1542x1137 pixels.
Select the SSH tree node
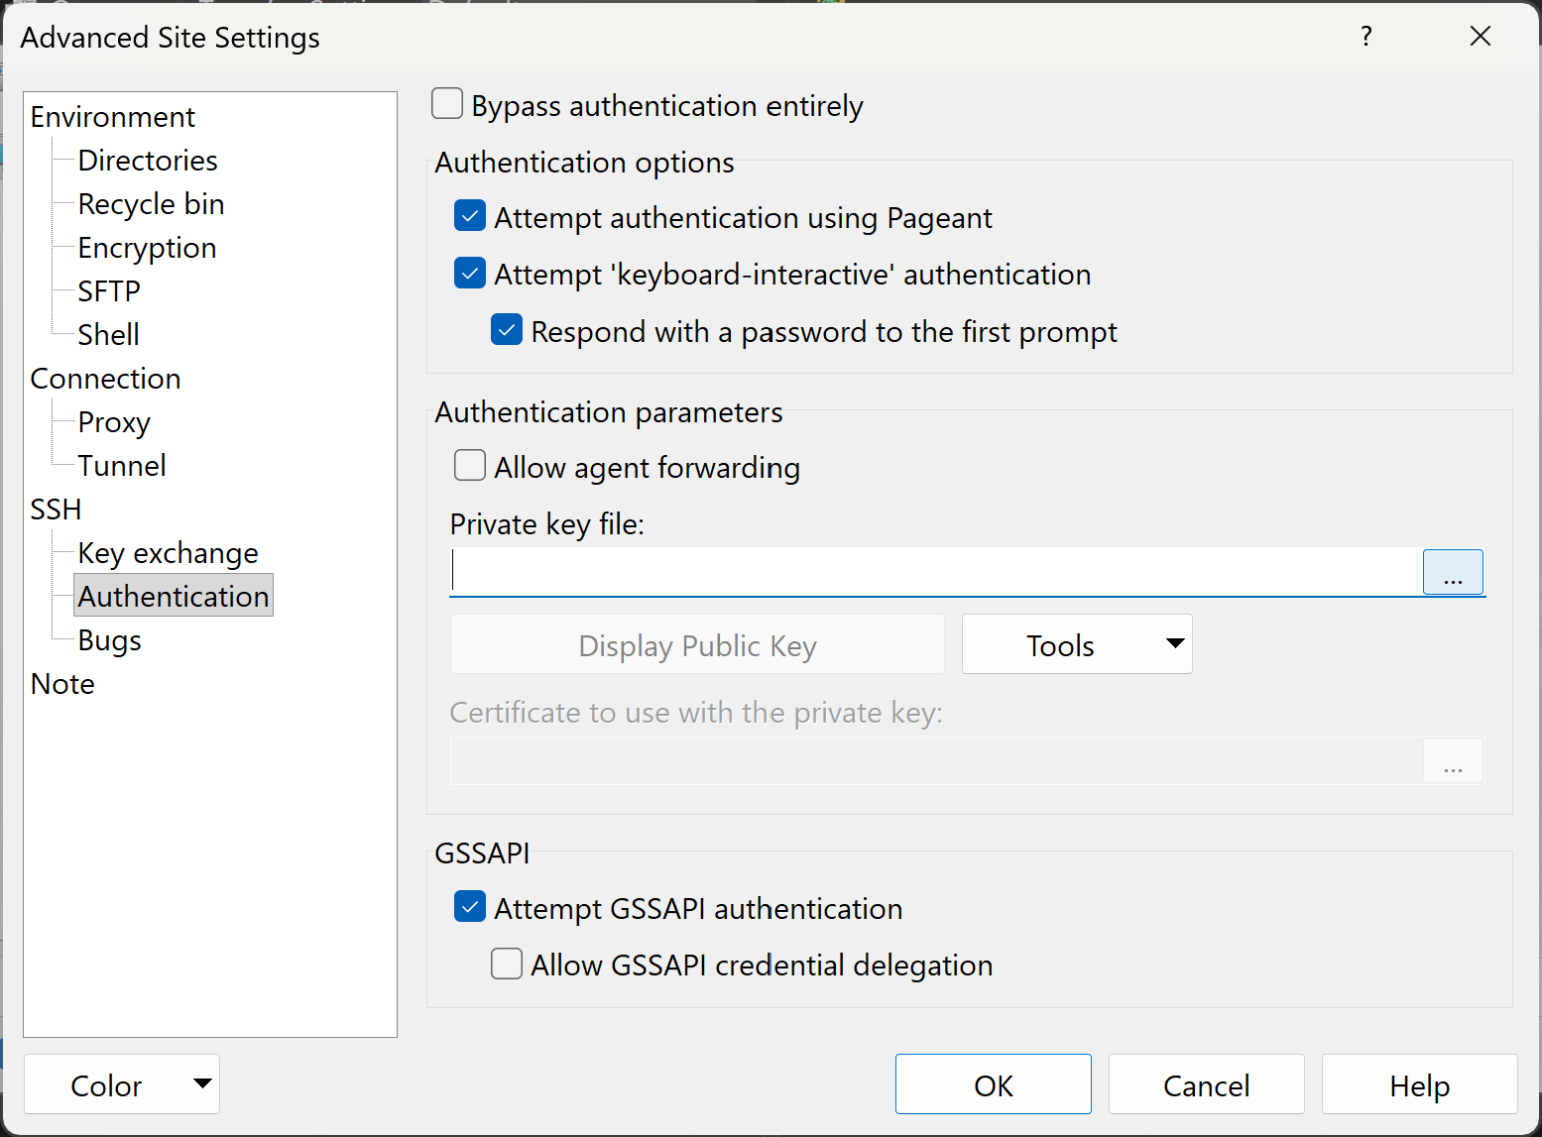click(x=56, y=510)
